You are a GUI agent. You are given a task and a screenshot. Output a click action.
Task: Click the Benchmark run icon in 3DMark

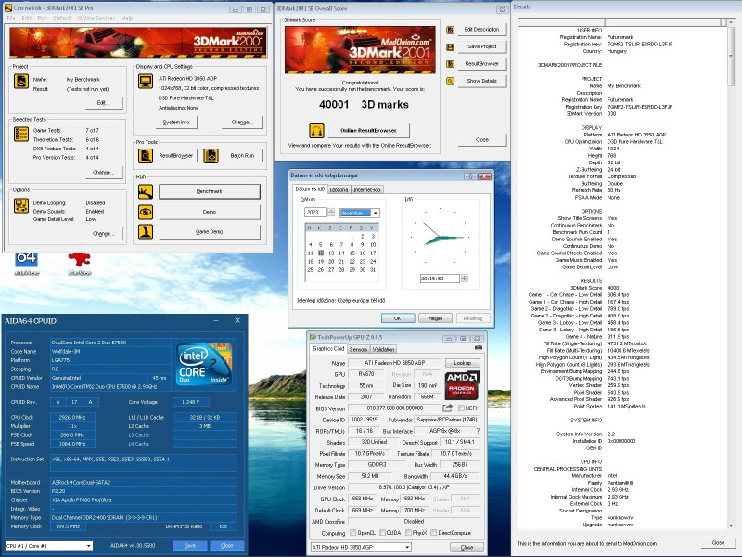point(145,191)
